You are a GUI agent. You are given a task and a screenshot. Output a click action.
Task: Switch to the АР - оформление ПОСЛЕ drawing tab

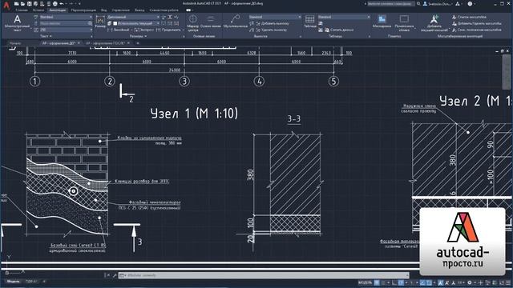(105, 43)
